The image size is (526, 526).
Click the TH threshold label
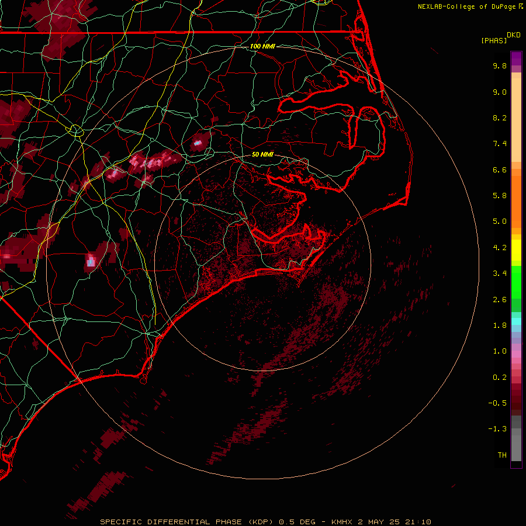(502, 455)
